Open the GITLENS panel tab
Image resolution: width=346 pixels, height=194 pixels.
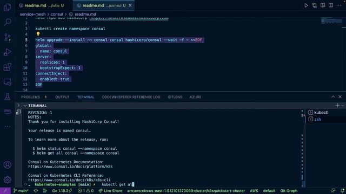click(x=175, y=97)
